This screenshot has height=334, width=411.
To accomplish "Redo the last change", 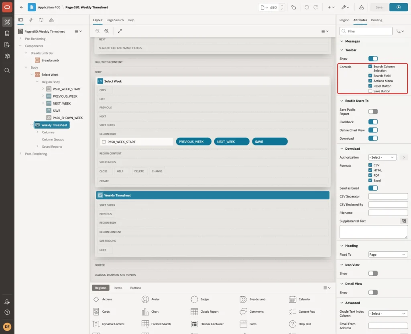I will click(315, 7).
